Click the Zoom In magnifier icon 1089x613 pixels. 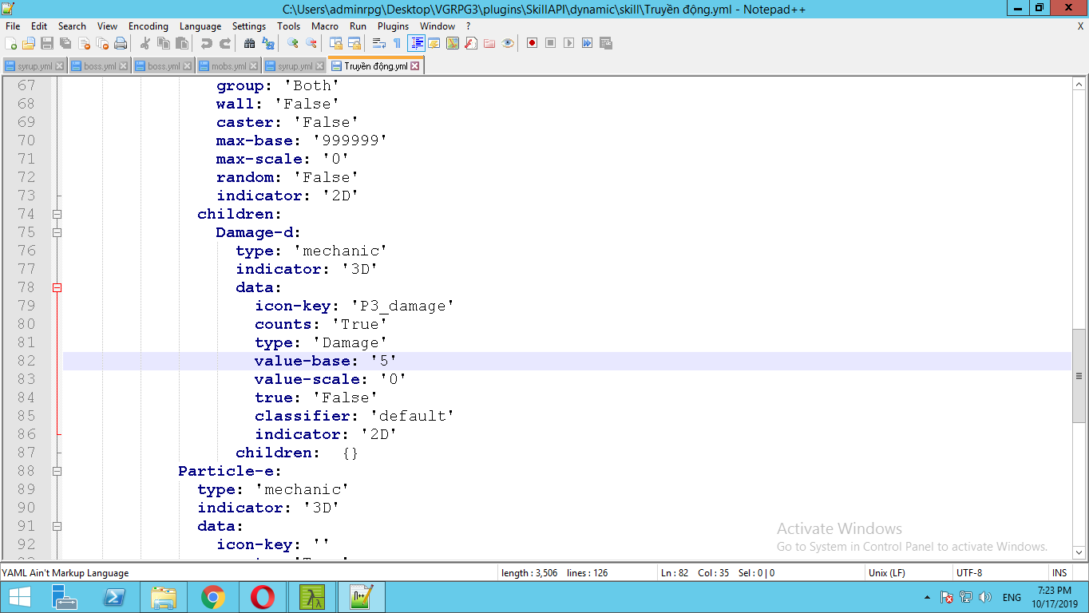tap(293, 43)
